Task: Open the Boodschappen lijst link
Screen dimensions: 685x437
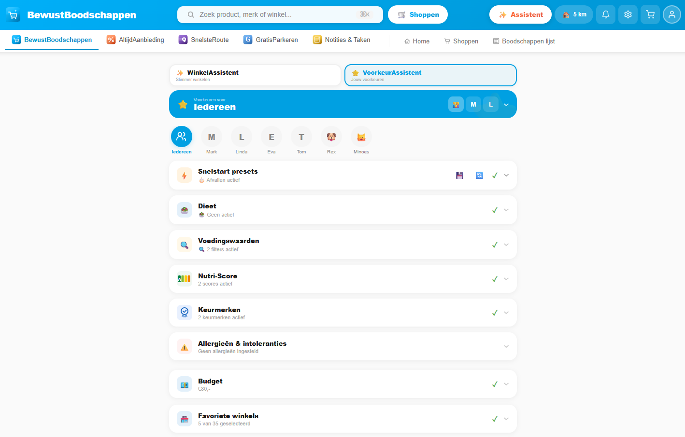Action: tap(524, 41)
